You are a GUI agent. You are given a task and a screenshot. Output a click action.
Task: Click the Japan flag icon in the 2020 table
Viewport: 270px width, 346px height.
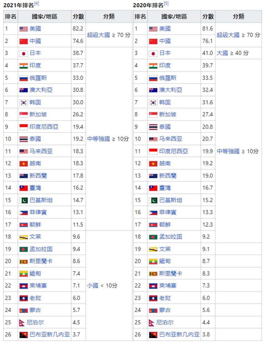(154, 53)
